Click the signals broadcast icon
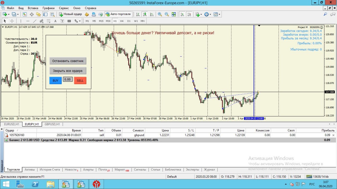Screen dimensions: 337x189 click(x=101, y=14)
